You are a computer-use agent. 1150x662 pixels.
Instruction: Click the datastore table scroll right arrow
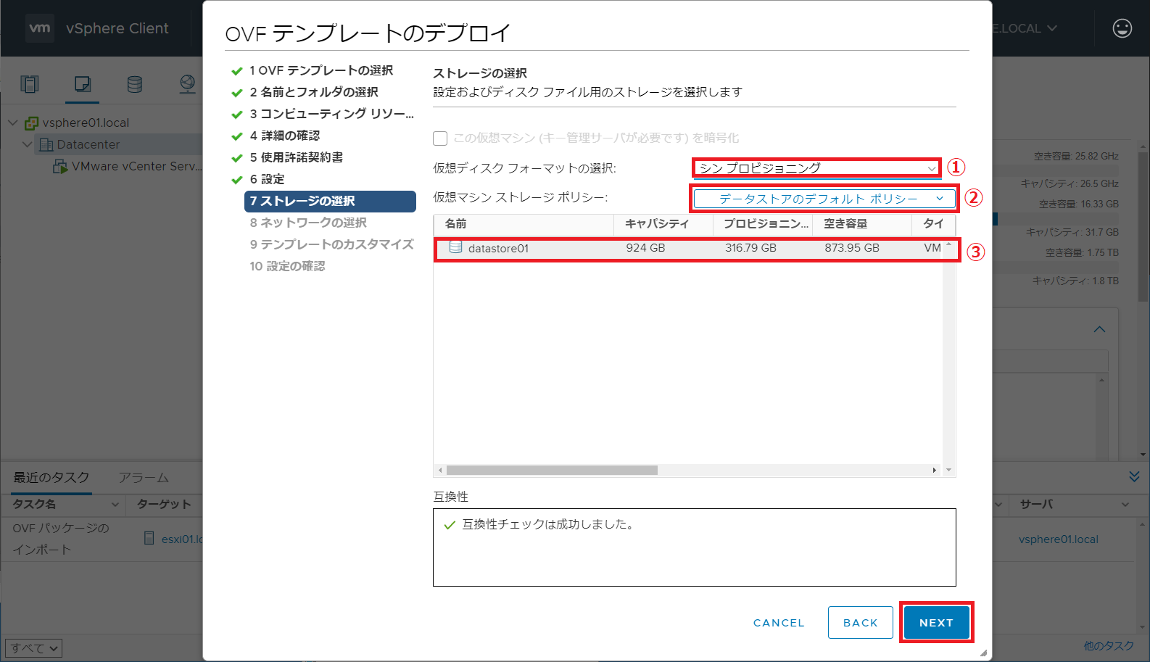tap(934, 470)
